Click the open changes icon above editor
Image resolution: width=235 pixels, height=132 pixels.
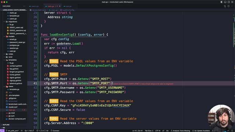pos(225,6)
